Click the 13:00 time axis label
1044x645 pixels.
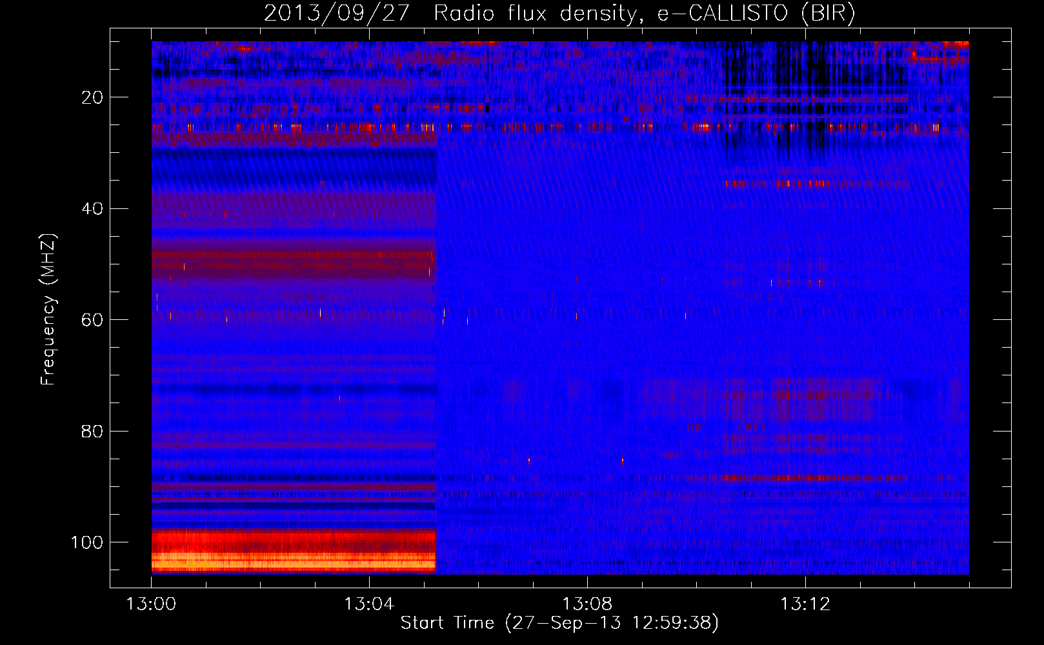(151, 604)
